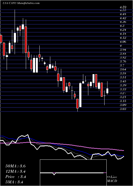Click the 3.82 price axis label
Screen dimensions: 133x186
point(123,58)
